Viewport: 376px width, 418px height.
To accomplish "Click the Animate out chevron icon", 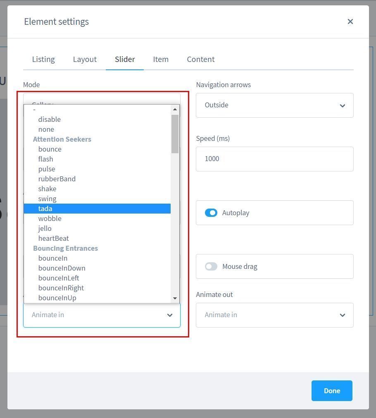I will point(342,315).
